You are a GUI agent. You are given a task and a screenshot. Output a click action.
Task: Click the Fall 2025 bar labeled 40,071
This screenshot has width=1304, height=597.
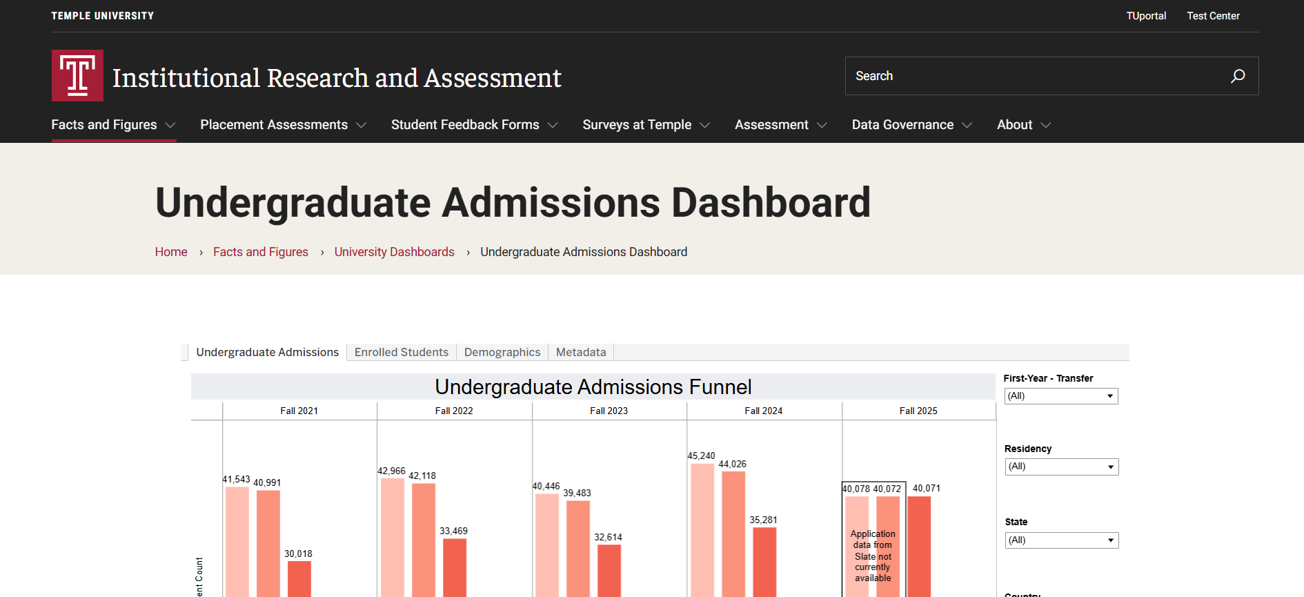coord(919,547)
